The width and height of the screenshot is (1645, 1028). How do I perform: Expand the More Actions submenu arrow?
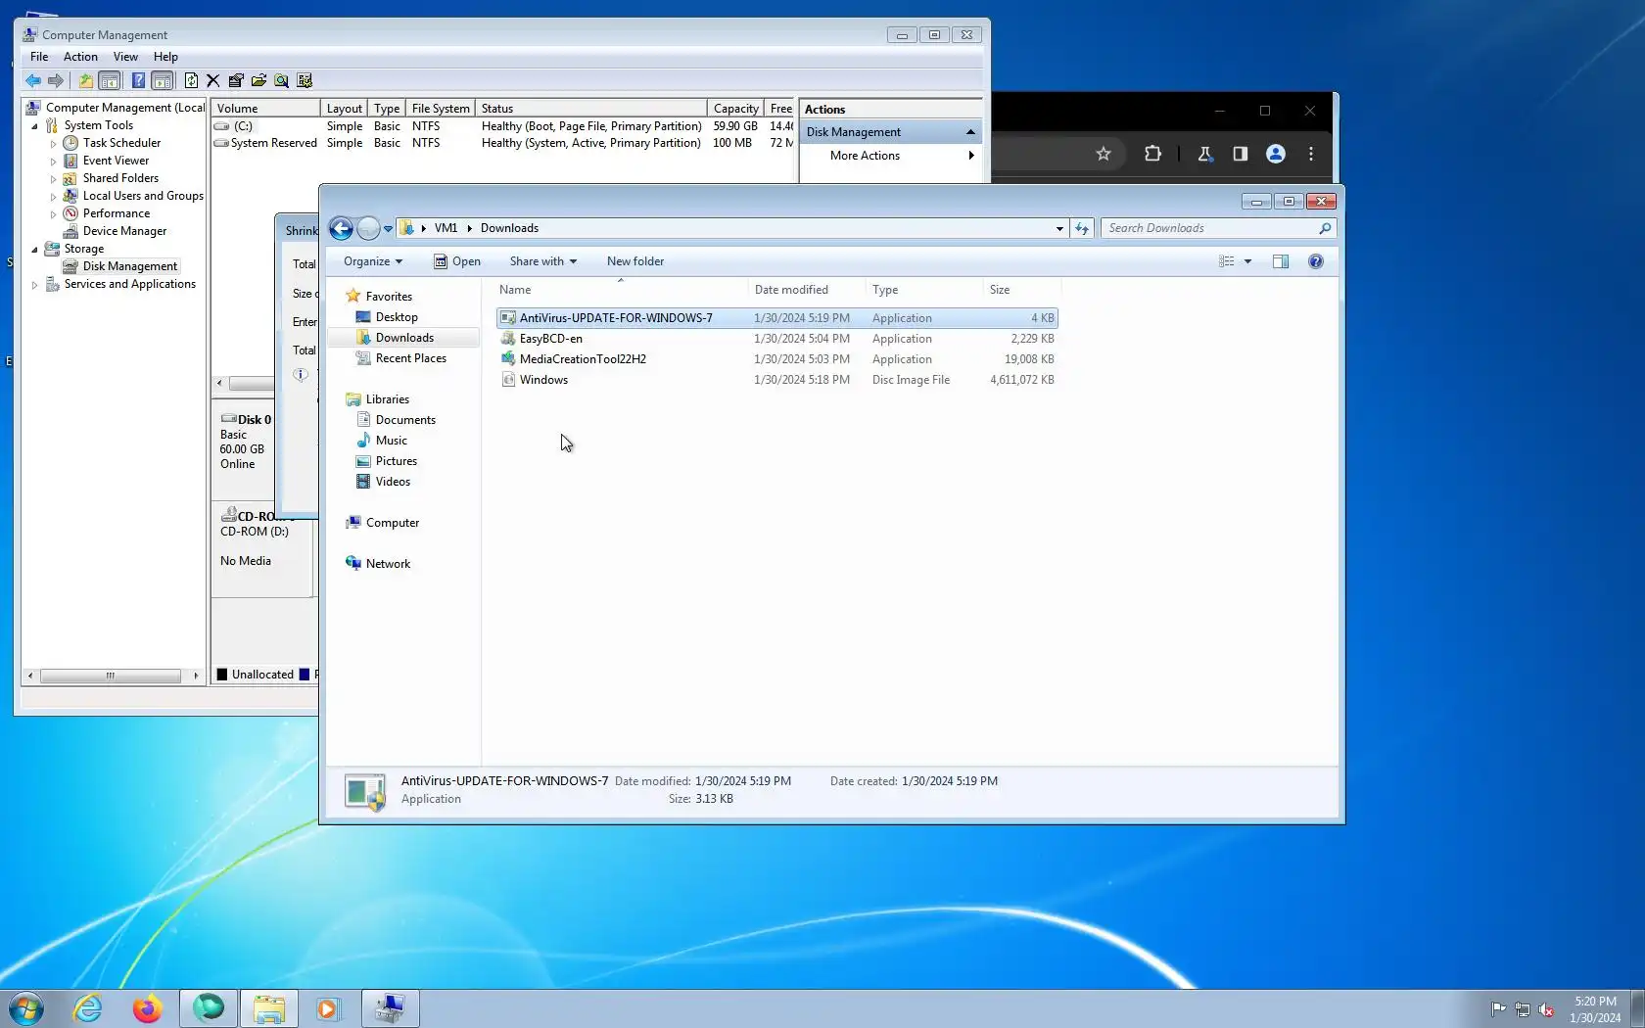point(971,156)
